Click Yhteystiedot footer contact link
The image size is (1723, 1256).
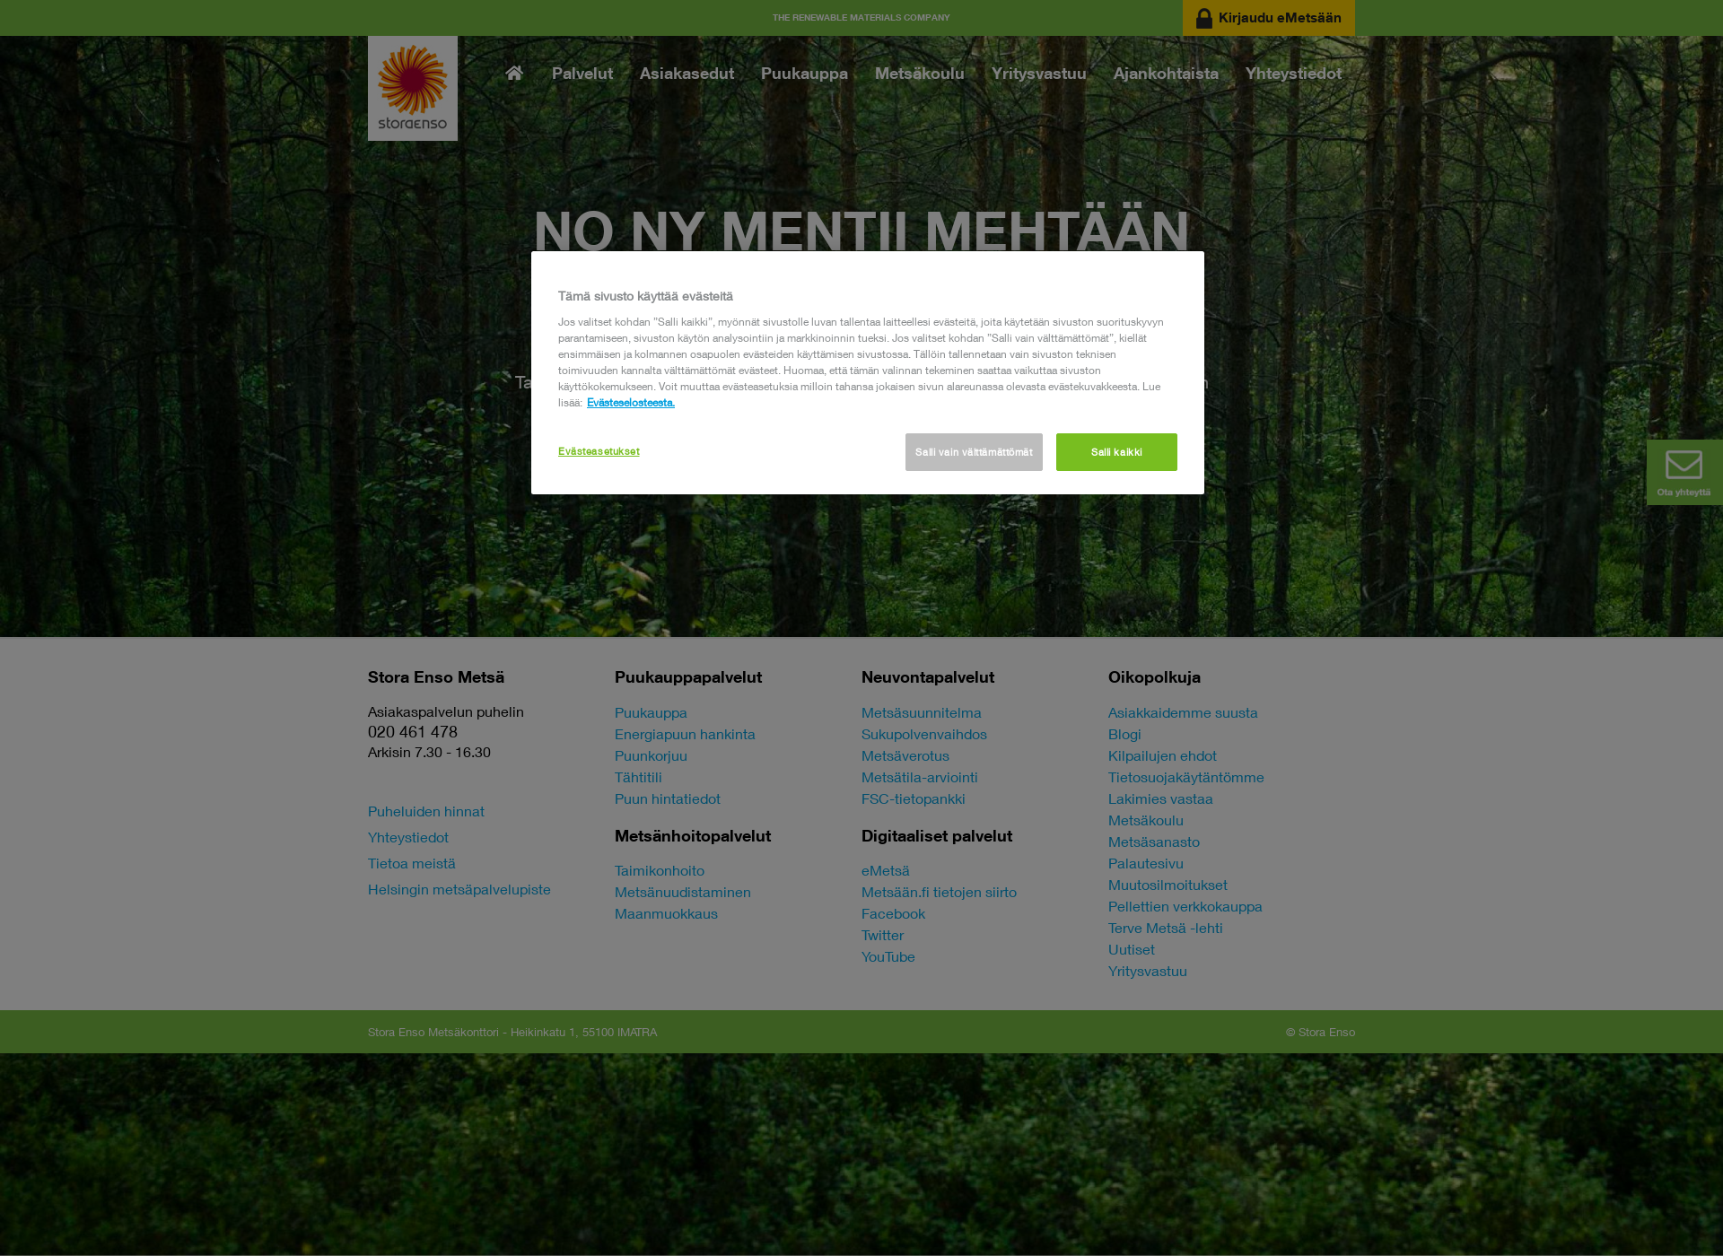pyautogui.click(x=409, y=837)
